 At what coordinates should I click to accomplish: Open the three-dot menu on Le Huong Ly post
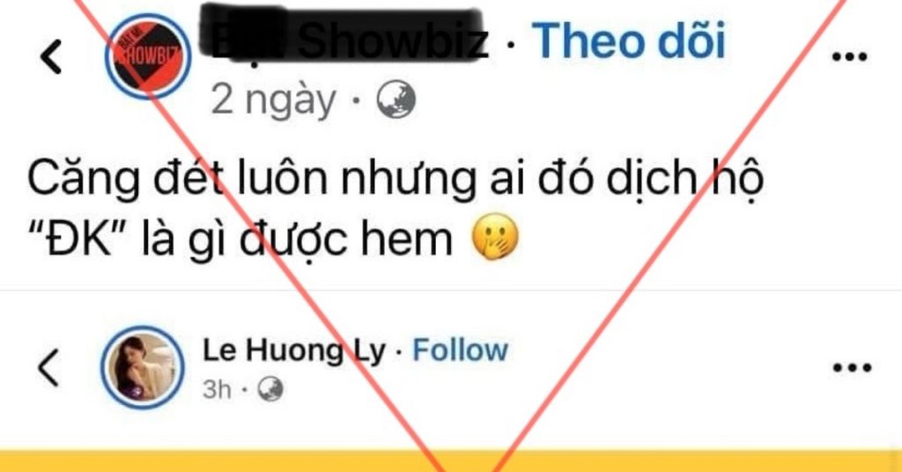(x=853, y=367)
